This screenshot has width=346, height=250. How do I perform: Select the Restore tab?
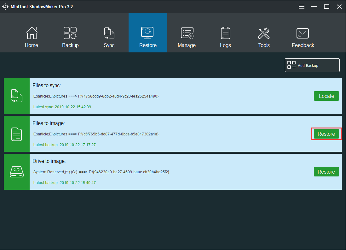(x=148, y=33)
